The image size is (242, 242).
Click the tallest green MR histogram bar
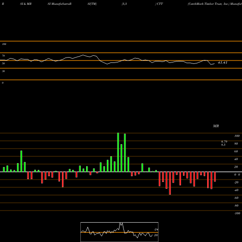(118, 152)
